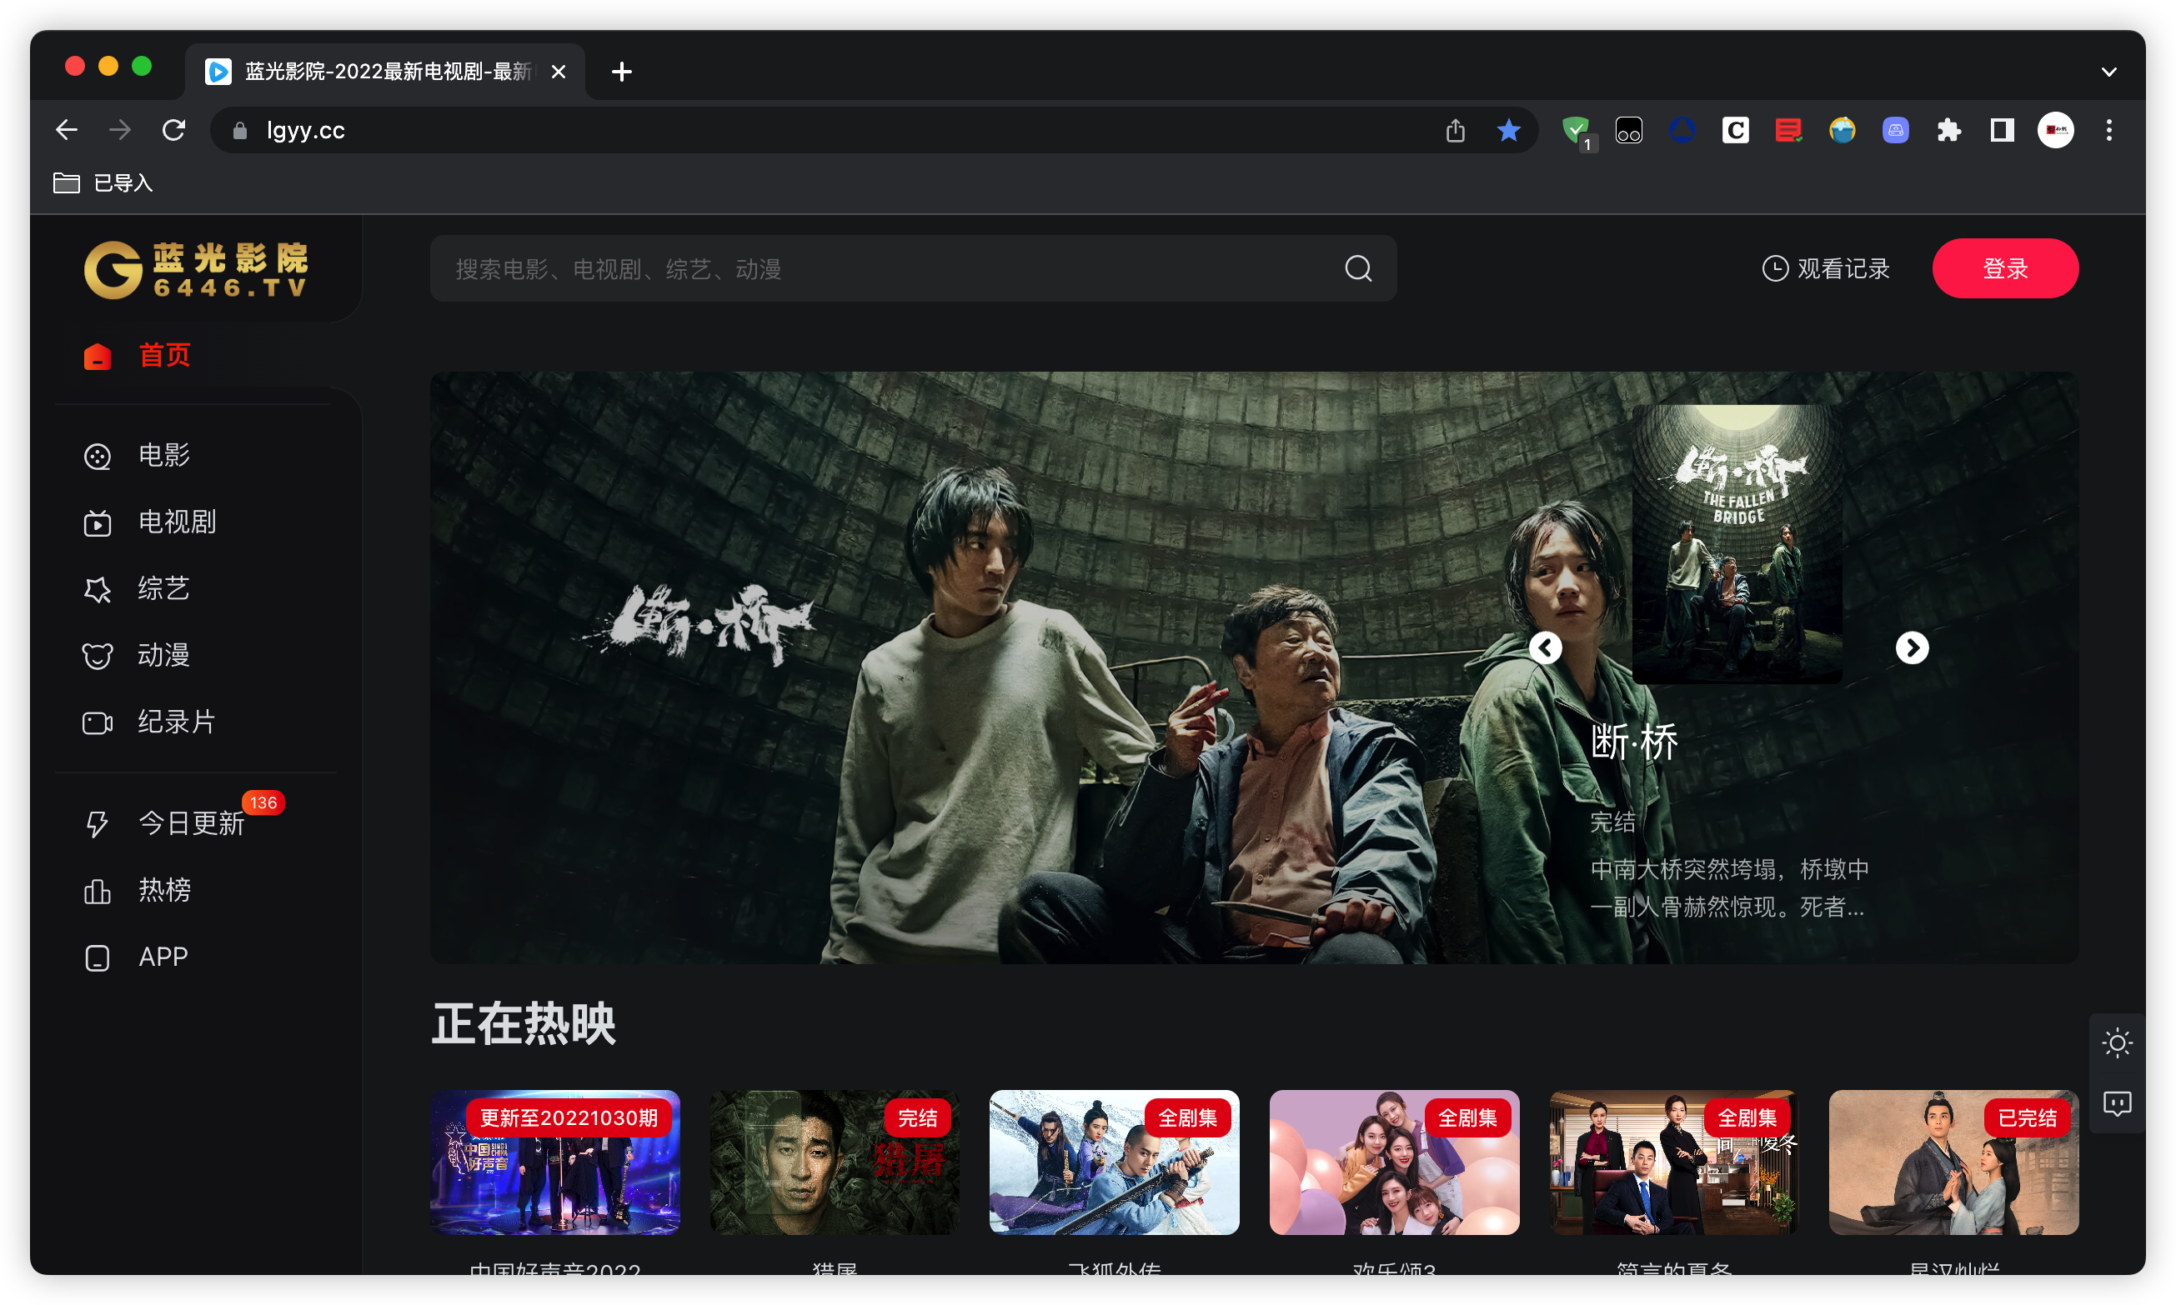Click the browser forward arrow
The image size is (2176, 1305).
point(121,130)
